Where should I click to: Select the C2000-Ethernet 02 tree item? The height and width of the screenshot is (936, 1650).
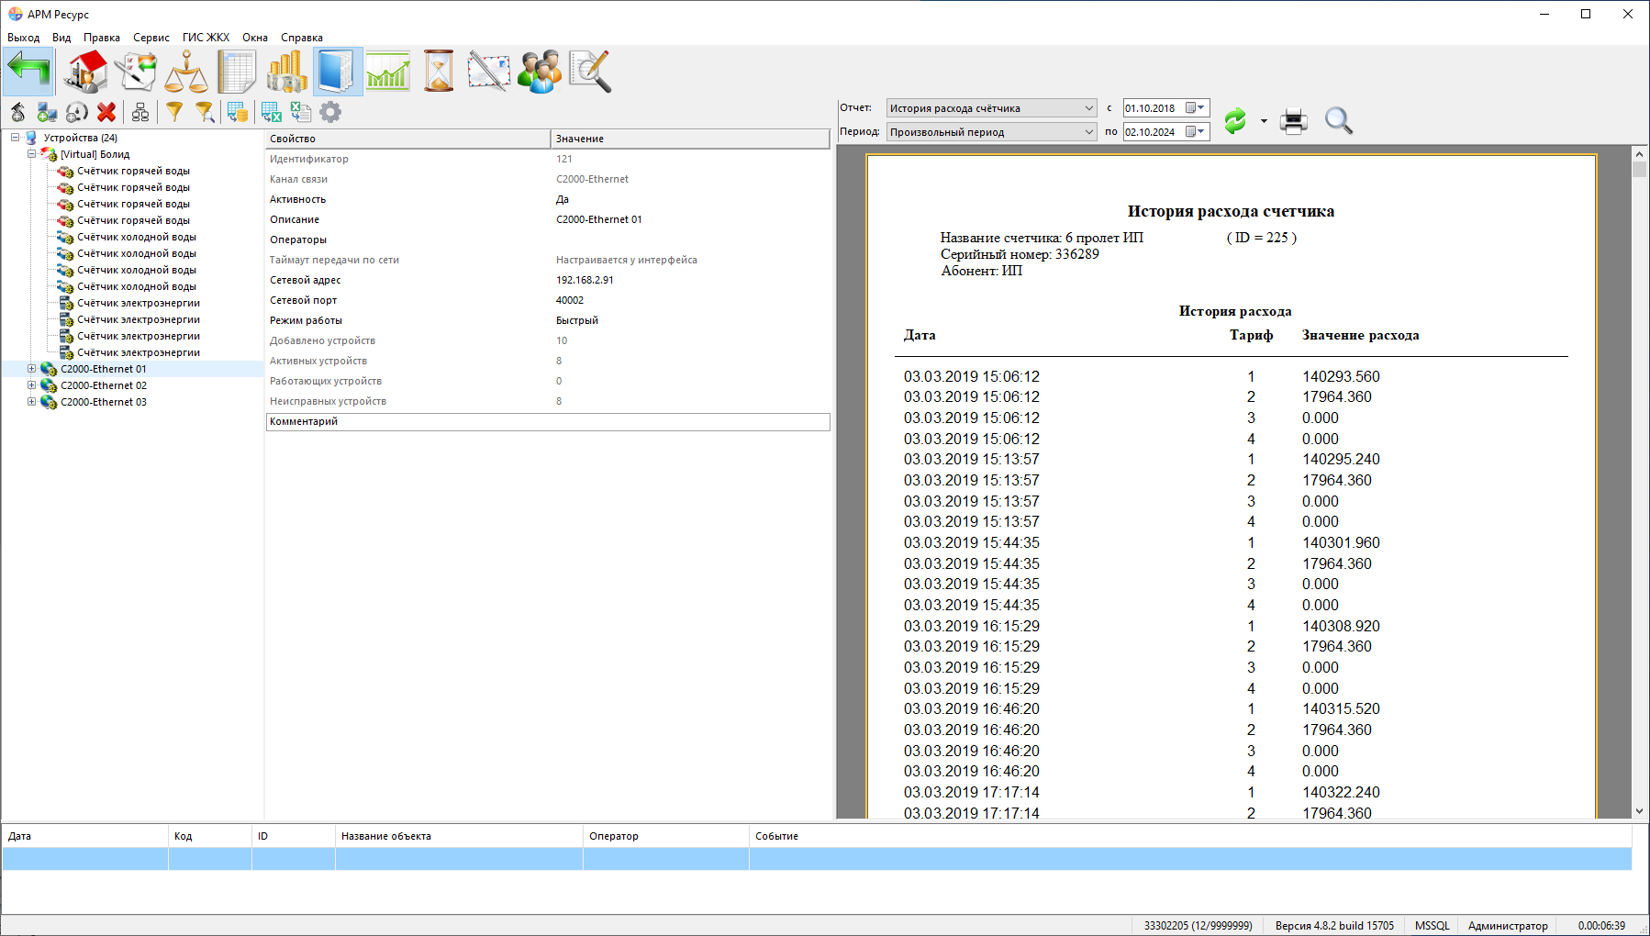pyautogui.click(x=104, y=385)
